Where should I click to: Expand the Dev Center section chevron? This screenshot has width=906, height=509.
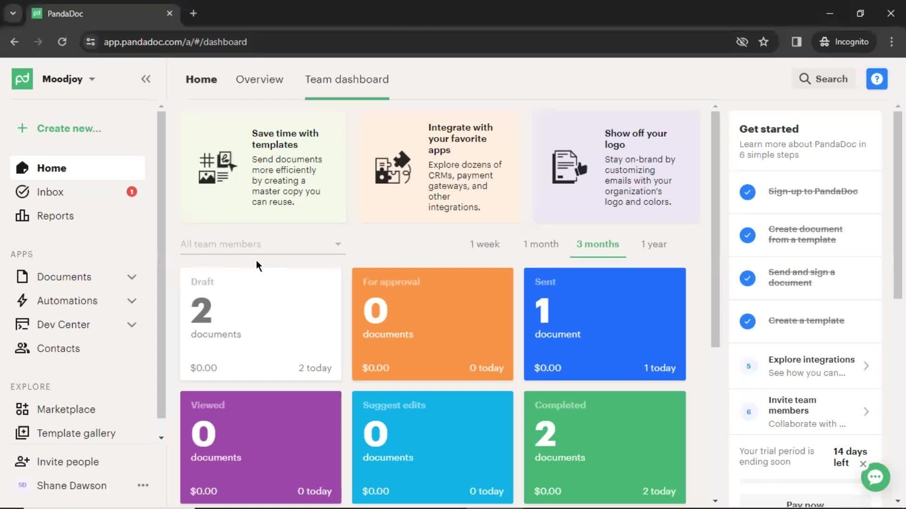[x=132, y=324]
